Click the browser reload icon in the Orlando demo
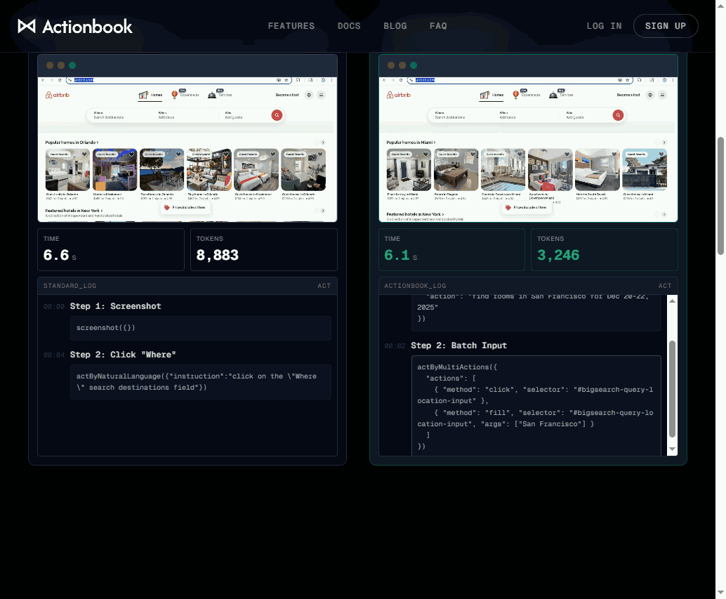Viewport: 726px width, 599px height. pyautogui.click(x=59, y=80)
